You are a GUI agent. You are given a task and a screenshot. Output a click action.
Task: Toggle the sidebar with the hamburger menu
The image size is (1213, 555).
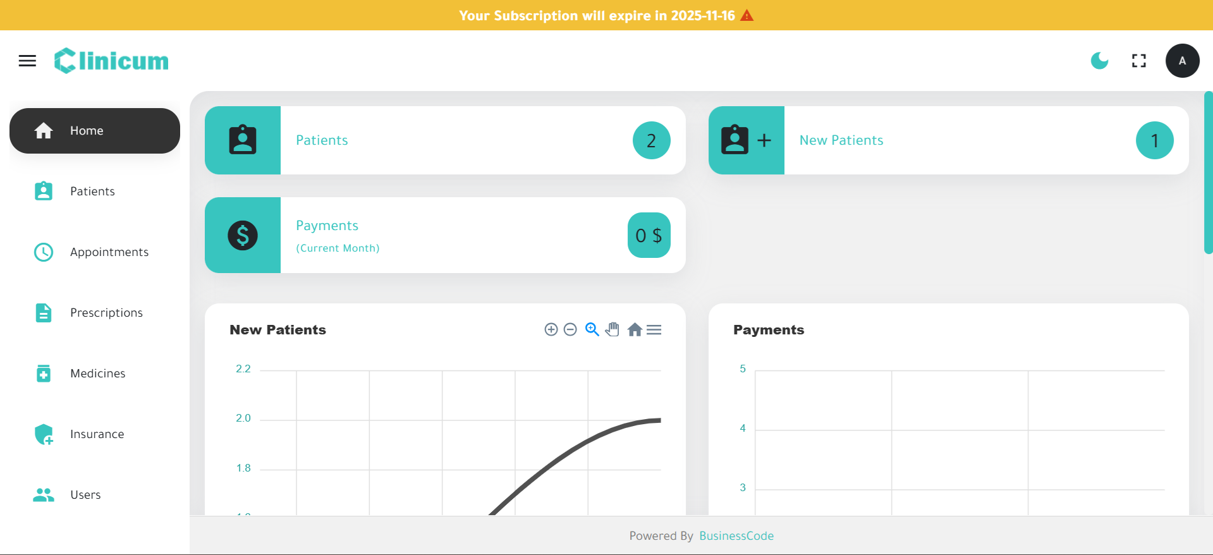click(27, 61)
